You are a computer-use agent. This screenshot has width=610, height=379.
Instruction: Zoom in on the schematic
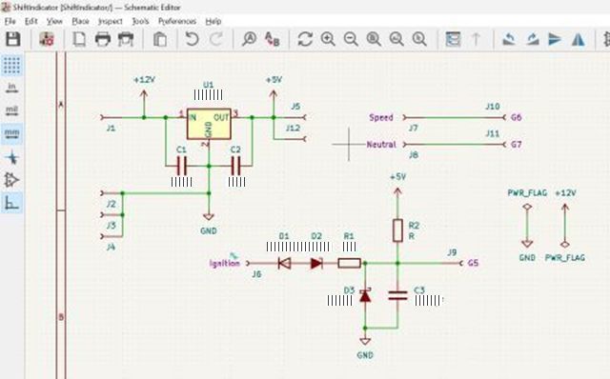click(x=328, y=39)
